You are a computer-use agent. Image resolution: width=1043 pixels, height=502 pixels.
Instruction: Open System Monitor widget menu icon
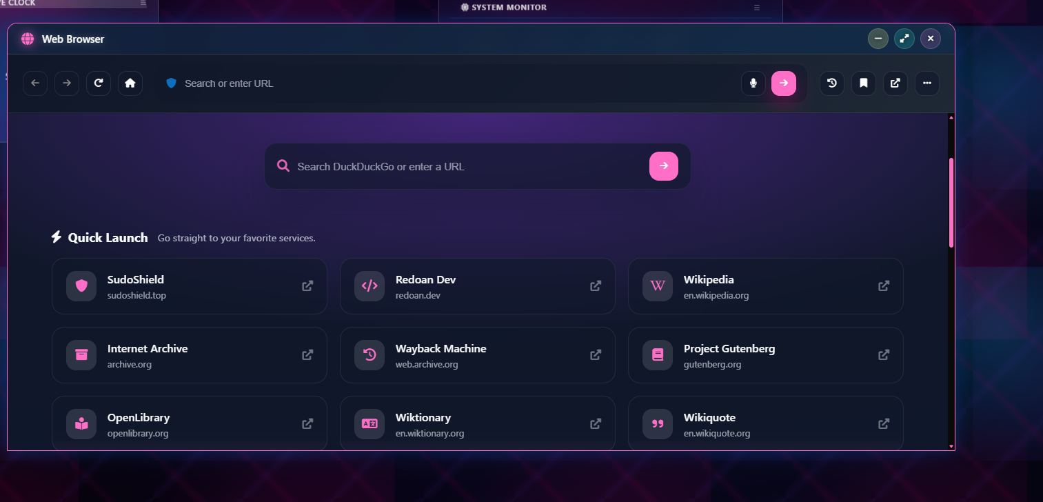[757, 8]
